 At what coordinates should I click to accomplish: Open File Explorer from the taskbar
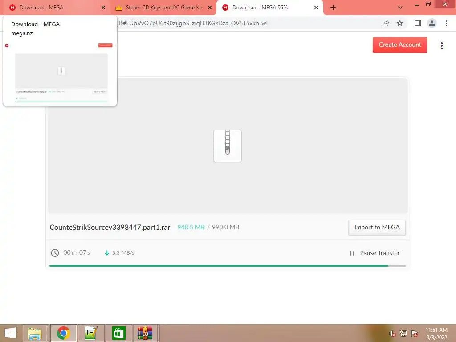[35, 333]
